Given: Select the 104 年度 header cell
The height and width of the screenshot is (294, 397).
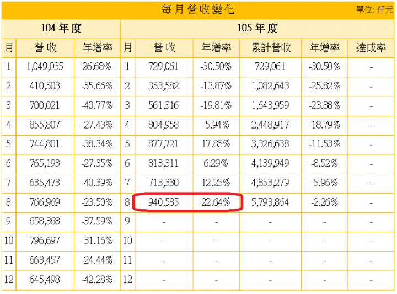Looking at the screenshot, I should (61, 28).
